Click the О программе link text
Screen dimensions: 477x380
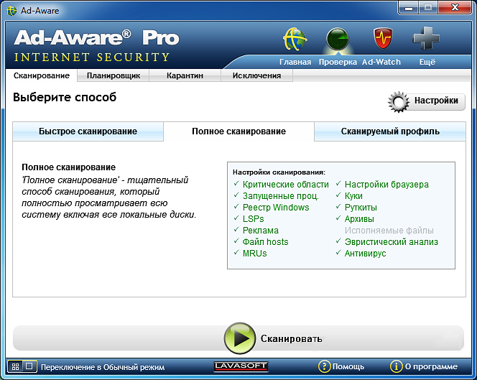point(431,366)
